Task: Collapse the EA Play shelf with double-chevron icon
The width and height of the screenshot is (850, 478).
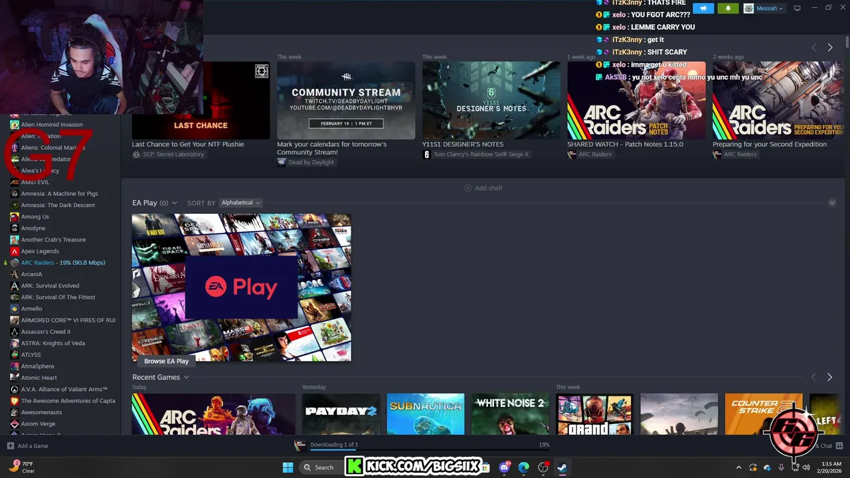Action: pos(832,202)
